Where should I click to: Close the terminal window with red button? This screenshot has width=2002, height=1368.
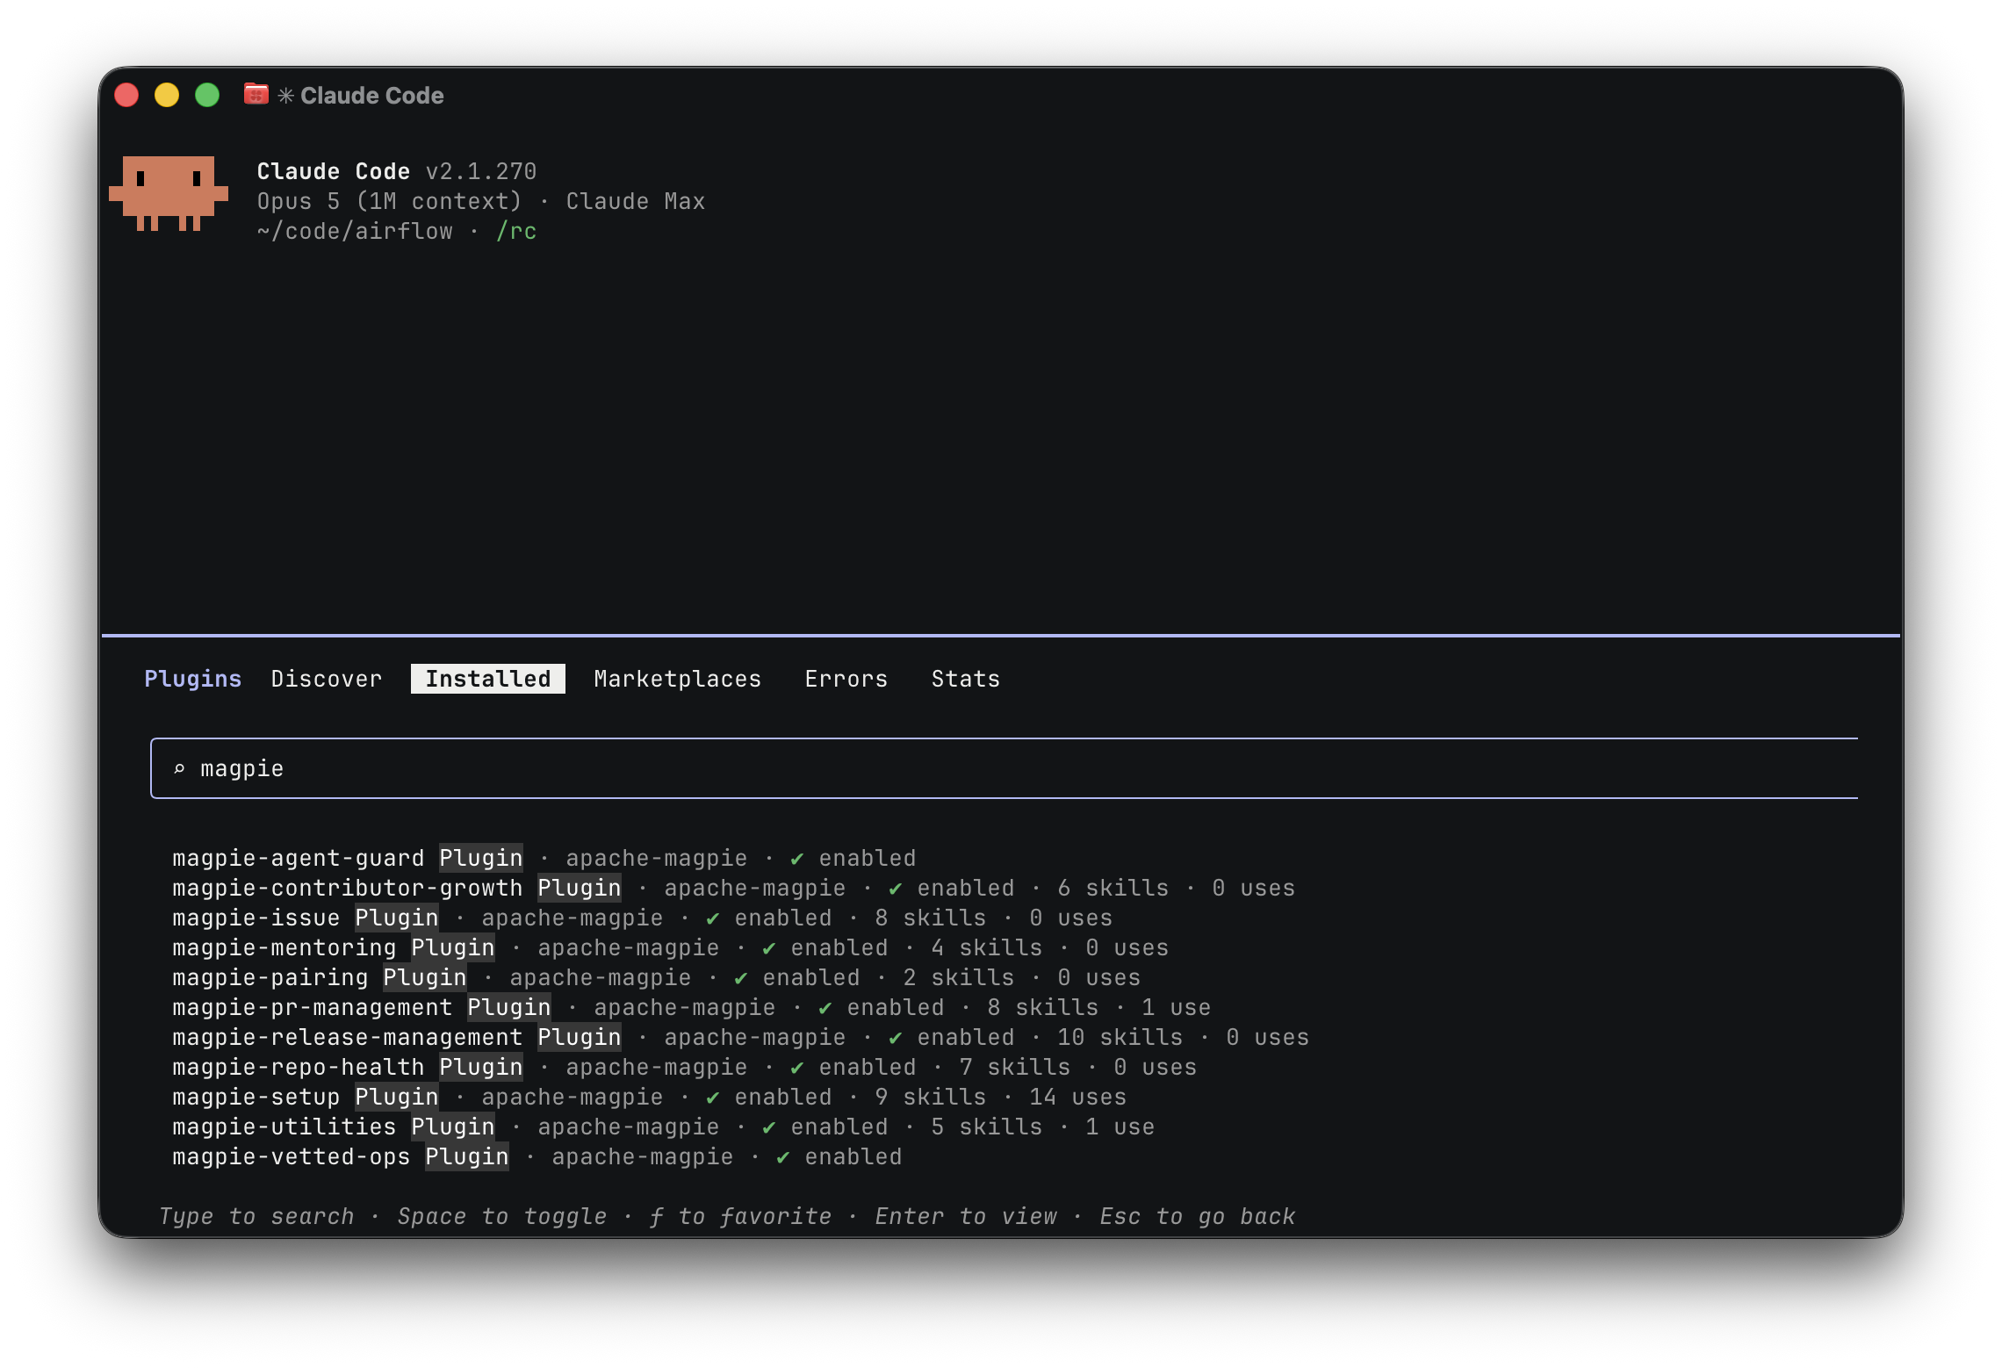(x=127, y=95)
